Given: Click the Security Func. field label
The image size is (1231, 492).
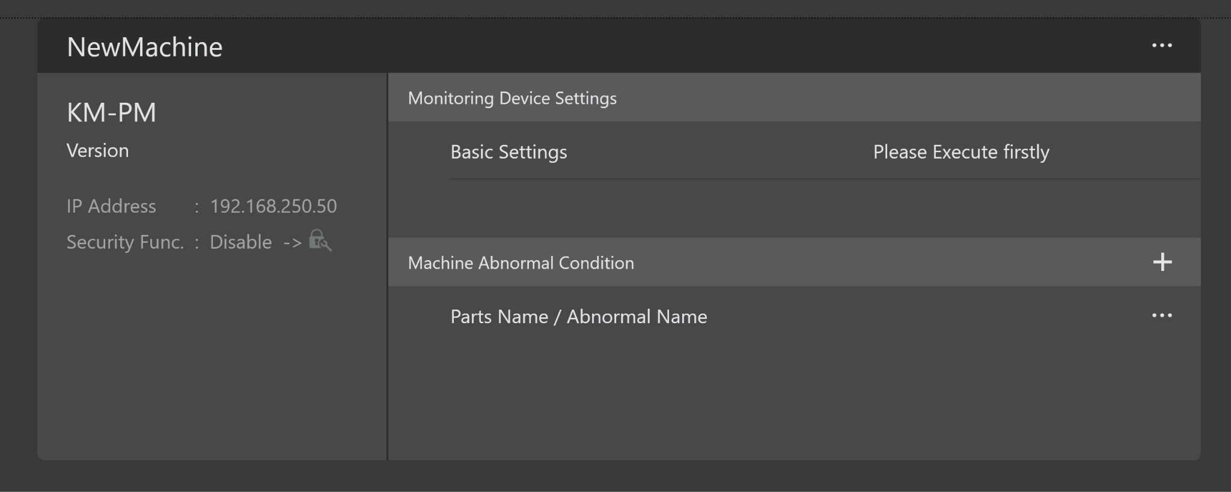Looking at the screenshot, I should pos(125,242).
